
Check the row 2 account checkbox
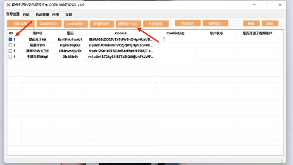(10, 45)
